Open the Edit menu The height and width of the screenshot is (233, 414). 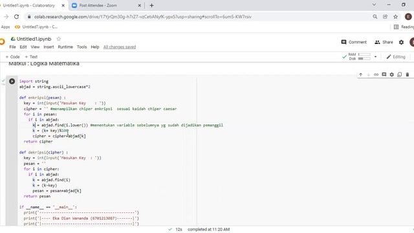[x=23, y=47]
